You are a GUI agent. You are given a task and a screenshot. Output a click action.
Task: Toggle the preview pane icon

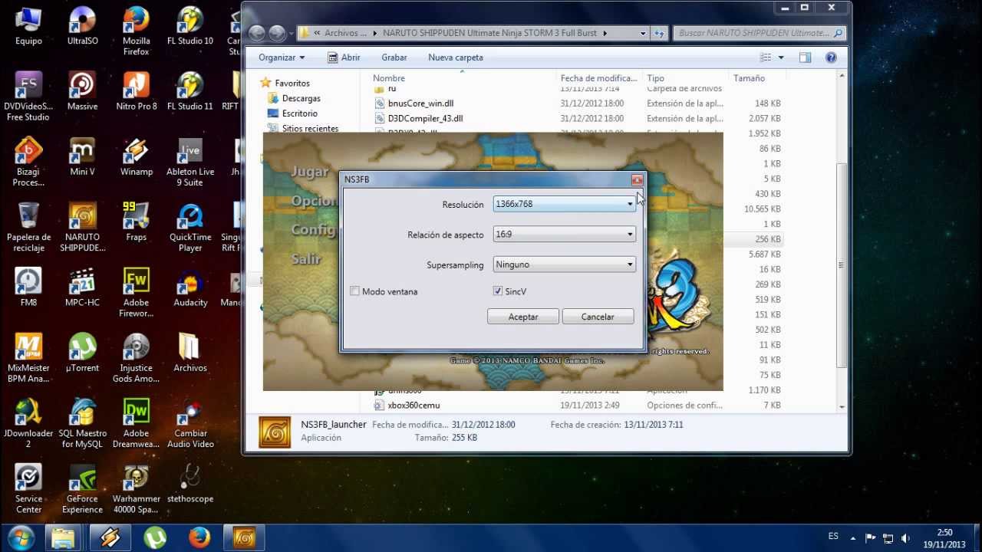tap(805, 58)
